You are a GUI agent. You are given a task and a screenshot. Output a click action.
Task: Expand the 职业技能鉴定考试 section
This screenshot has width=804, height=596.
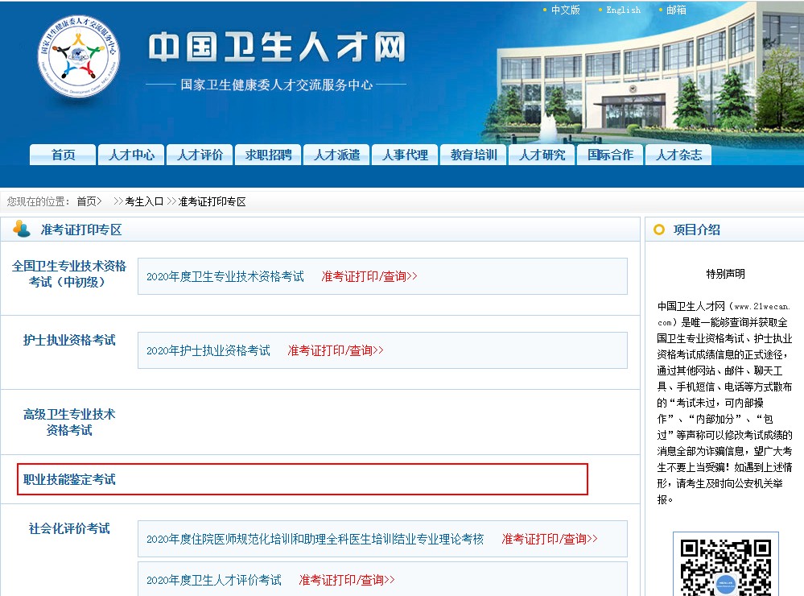[x=69, y=479]
